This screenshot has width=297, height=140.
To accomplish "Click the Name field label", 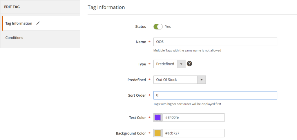I will click(141, 42).
